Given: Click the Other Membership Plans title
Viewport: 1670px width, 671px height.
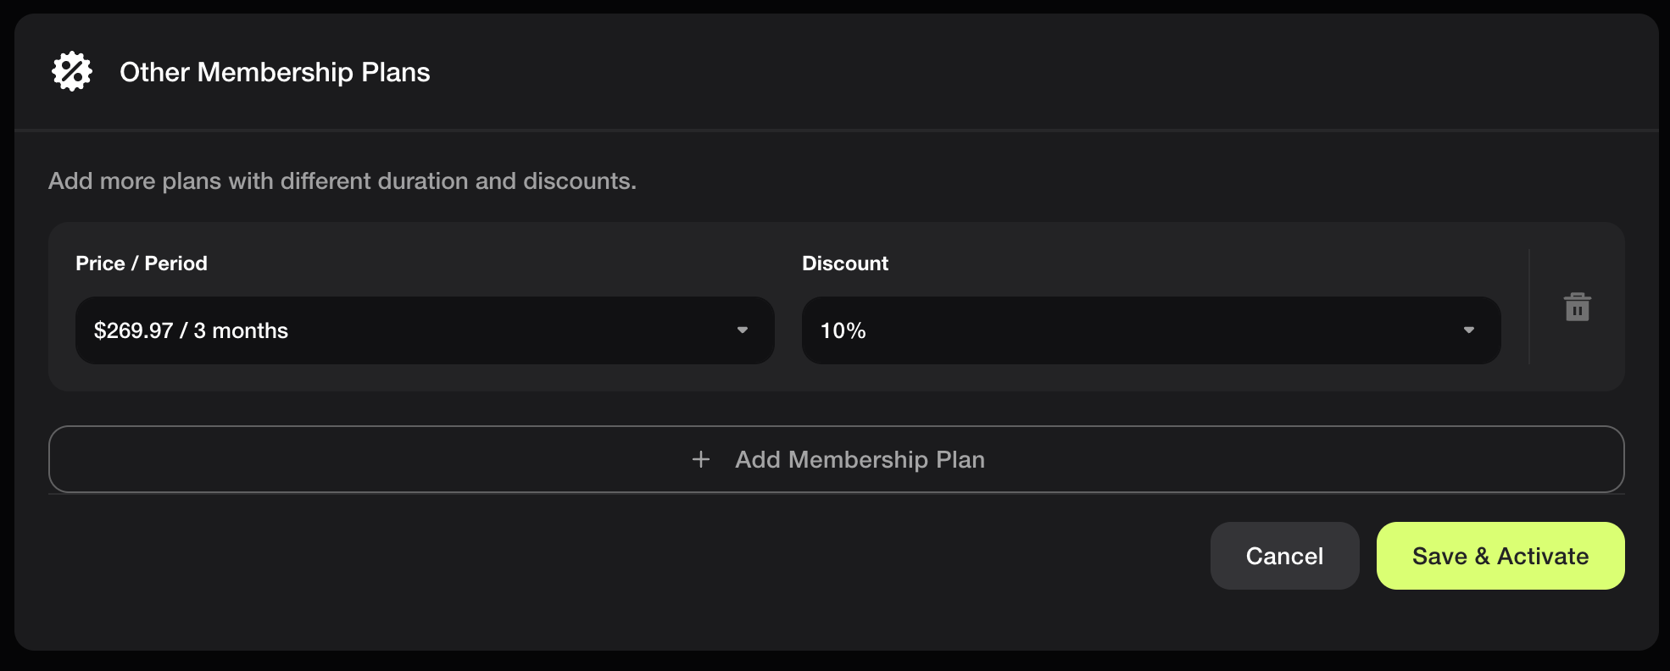Looking at the screenshot, I should pyautogui.click(x=275, y=72).
